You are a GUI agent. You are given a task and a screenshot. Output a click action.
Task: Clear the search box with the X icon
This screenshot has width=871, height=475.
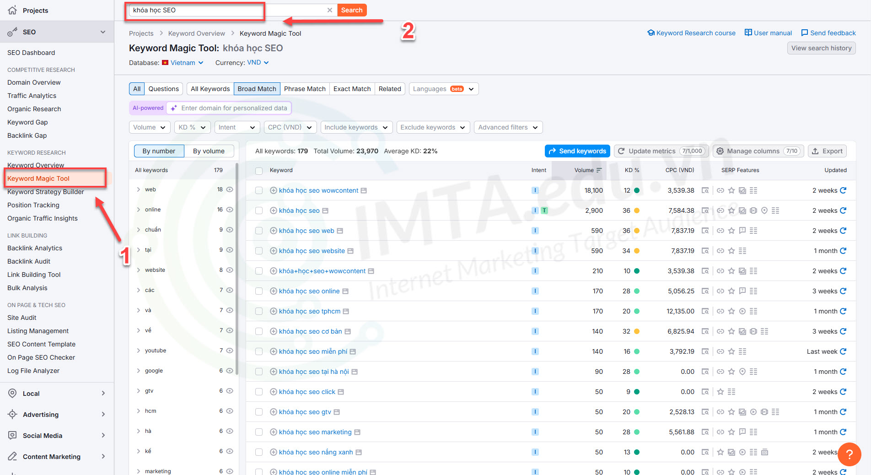pos(329,10)
